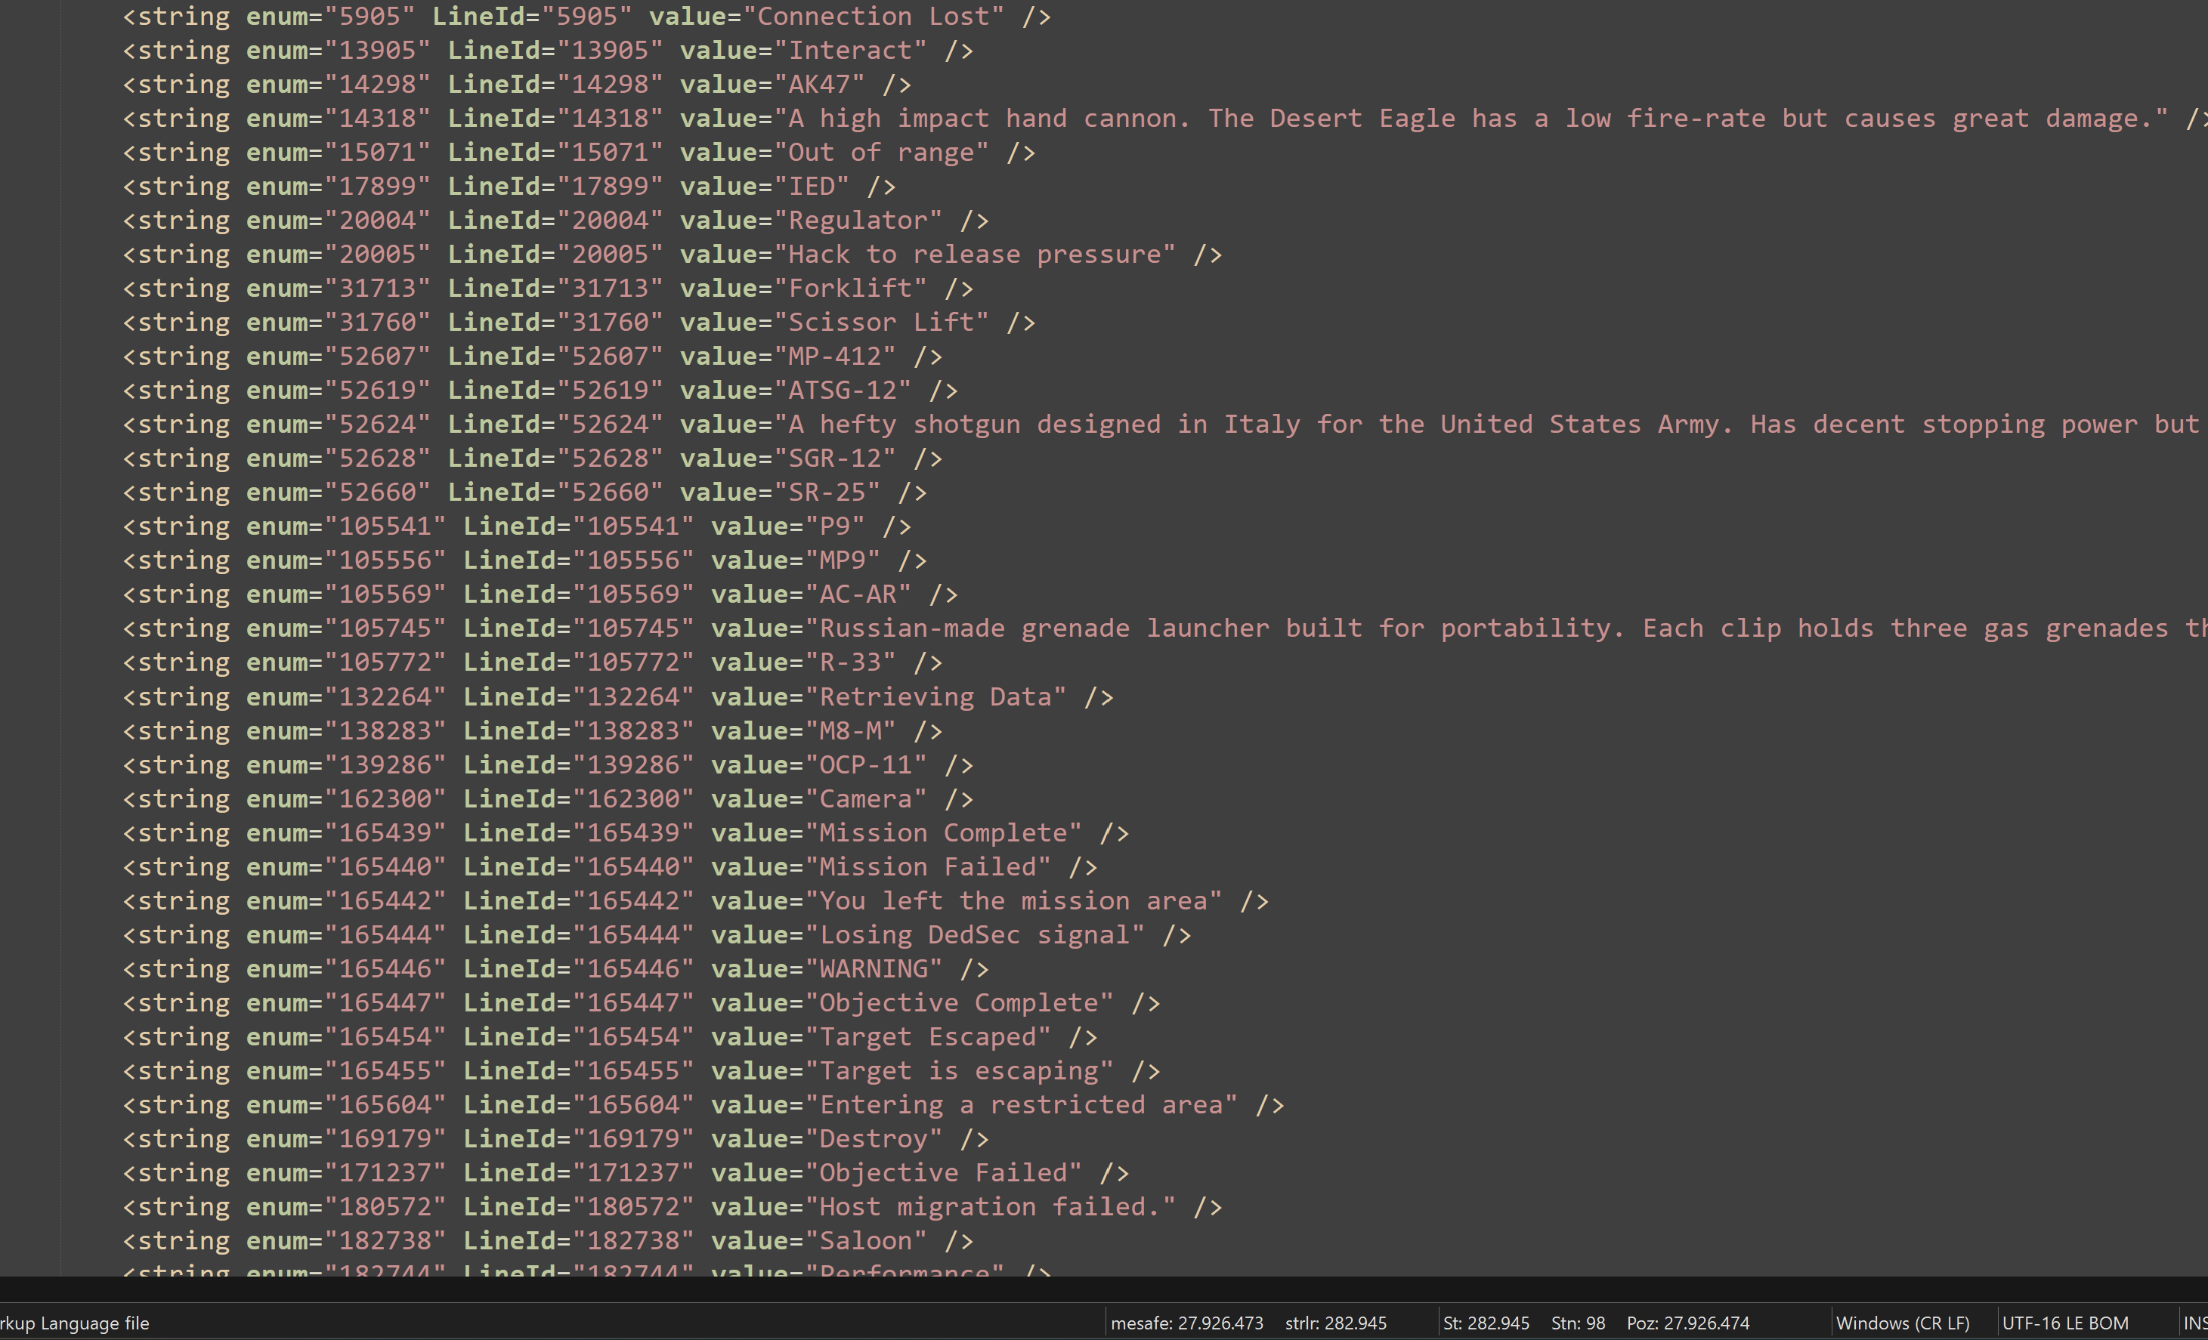Click the "Russian-made grenade launcher" description line
The height and width of the screenshot is (1340, 2208).
1513,628
